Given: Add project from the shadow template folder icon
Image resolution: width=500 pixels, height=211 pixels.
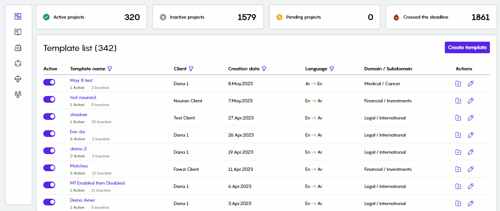Looking at the screenshot, I should (x=458, y=118).
